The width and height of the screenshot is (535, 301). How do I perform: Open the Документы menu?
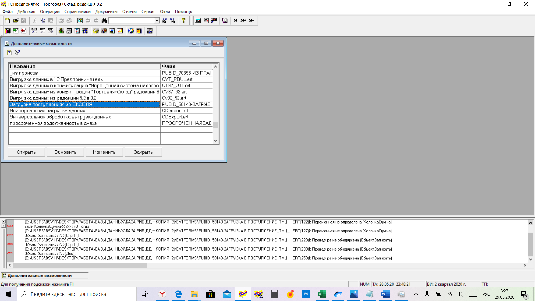coord(106,11)
